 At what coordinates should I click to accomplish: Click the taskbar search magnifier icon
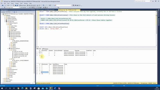click(x=6, y=88)
